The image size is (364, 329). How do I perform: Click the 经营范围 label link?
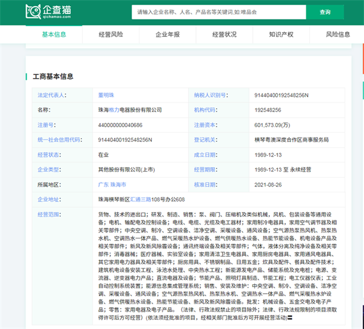point(48,214)
